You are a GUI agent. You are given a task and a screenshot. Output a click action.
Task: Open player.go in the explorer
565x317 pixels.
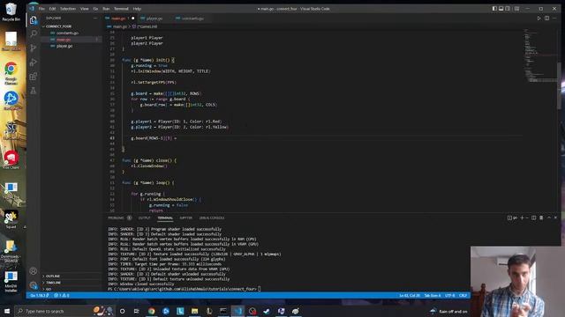pyautogui.click(x=64, y=46)
